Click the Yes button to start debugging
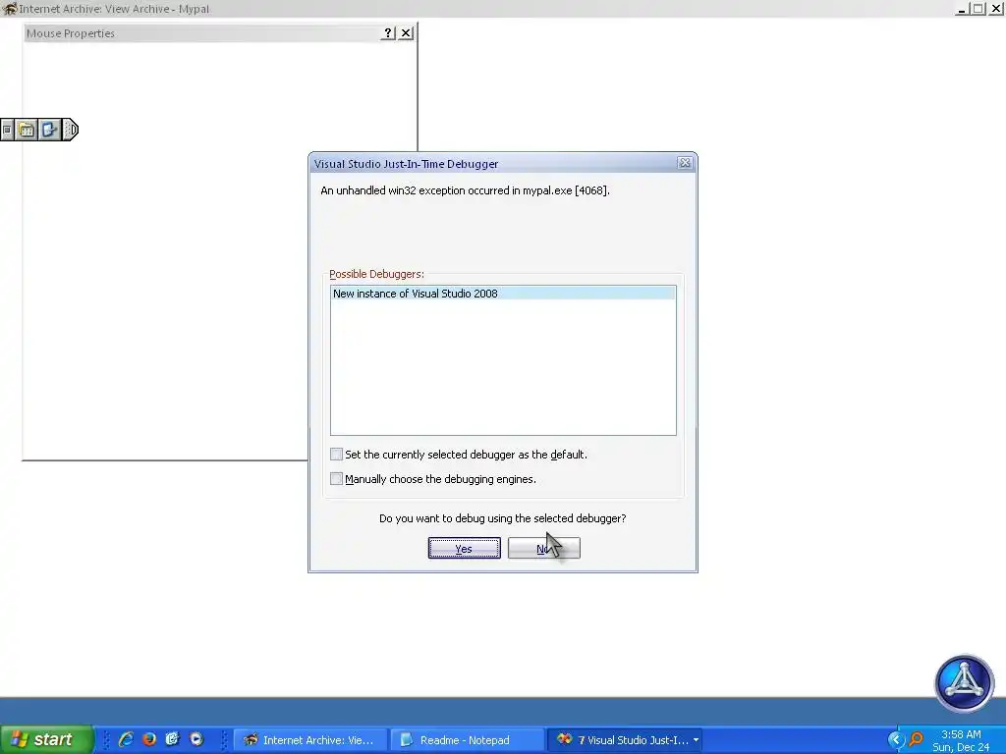The height and width of the screenshot is (754, 1006). tap(464, 548)
